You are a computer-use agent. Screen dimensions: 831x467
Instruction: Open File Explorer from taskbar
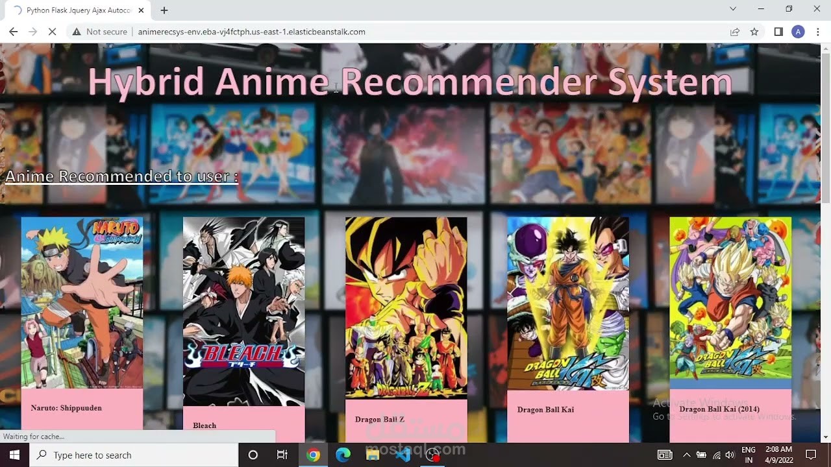373,455
